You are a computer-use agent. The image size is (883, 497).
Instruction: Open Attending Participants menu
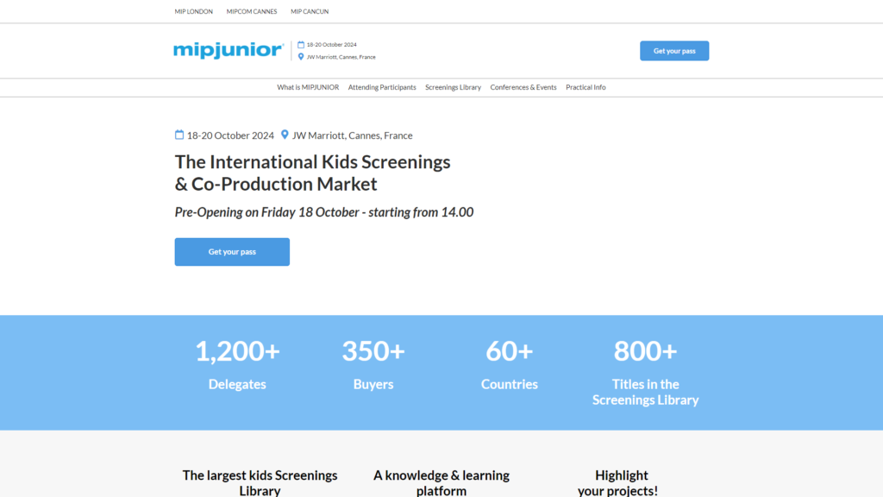382,87
